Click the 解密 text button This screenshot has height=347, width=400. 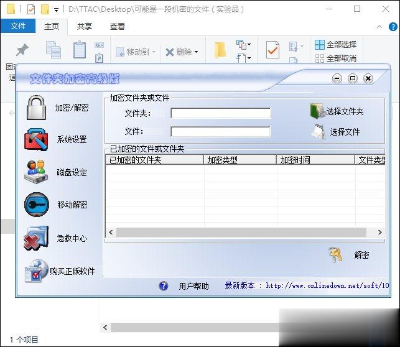pyautogui.click(x=361, y=255)
